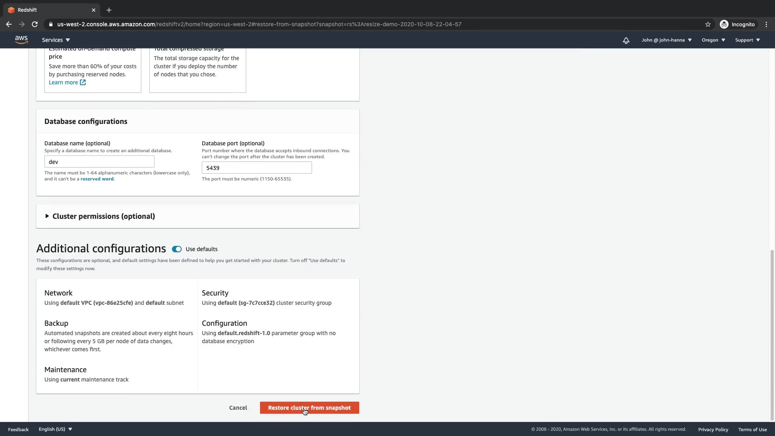Open a new browser tab with the plus icon

pos(109,10)
